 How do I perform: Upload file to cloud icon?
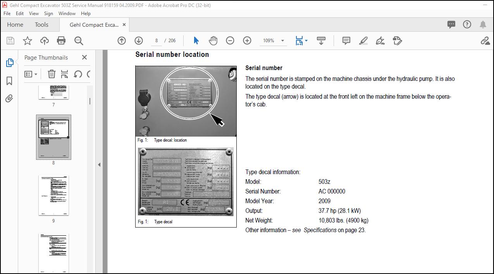(x=45, y=41)
